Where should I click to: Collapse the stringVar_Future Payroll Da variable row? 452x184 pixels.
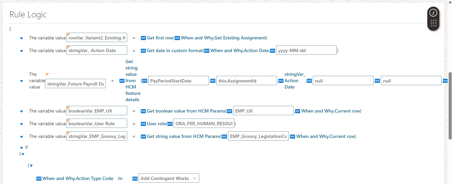coord(21,81)
